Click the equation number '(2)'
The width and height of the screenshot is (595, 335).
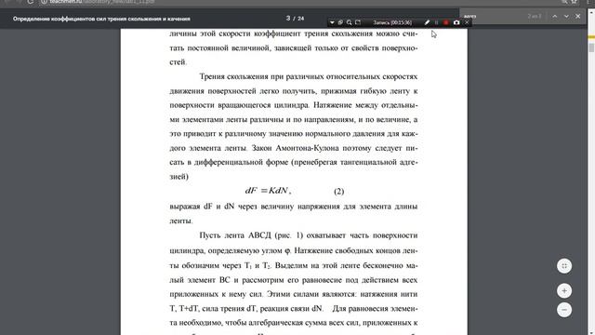tap(338, 192)
